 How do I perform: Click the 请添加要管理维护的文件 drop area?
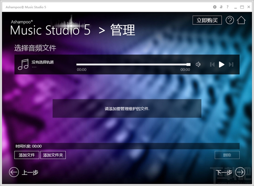[x=127, y=108]
